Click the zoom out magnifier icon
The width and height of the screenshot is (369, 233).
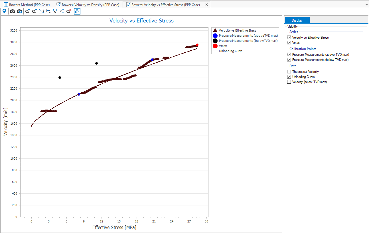pyautogui.click(x=34, y=11)
